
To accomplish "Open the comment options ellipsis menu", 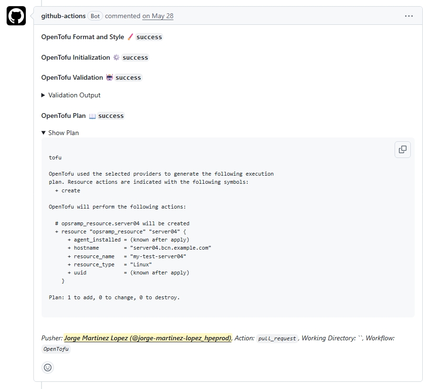I will 408,16.
